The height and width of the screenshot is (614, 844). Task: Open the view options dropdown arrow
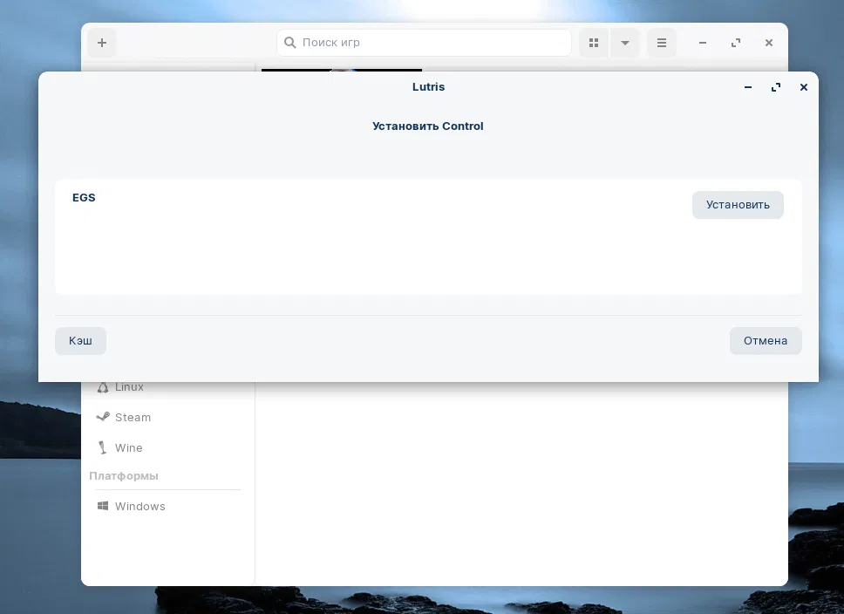[625, 43]
